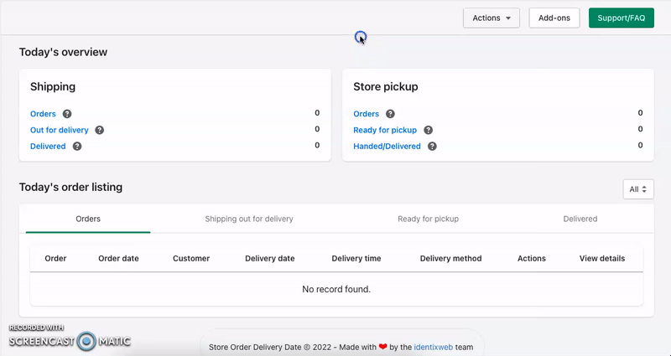Open the Shipping Orders link
This screenshot has height=356, width=671.
click(x=43, y=114)
